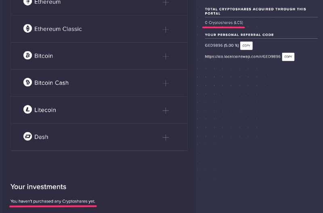Select the Dash label
The width and height of the screenshot is (323, 213).
point(41,137)
